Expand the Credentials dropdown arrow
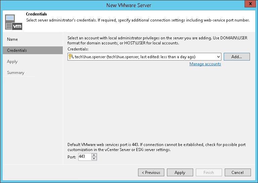Image resolution: width=258 pixels, height=183 pixels. (218, 57)
